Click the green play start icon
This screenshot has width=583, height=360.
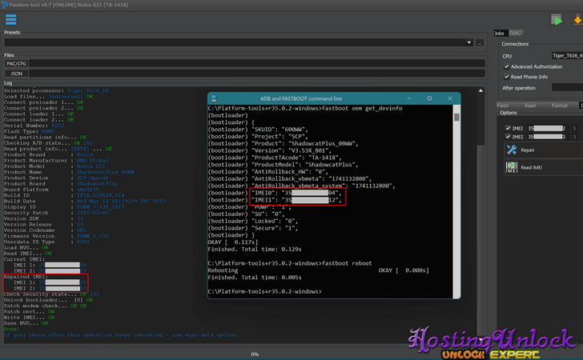(555, 19)
